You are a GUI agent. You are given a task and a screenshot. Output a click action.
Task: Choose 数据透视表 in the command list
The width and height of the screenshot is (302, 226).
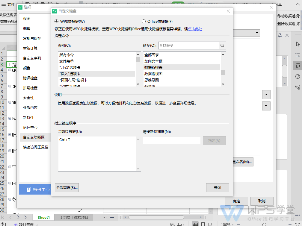pos(182,68)
